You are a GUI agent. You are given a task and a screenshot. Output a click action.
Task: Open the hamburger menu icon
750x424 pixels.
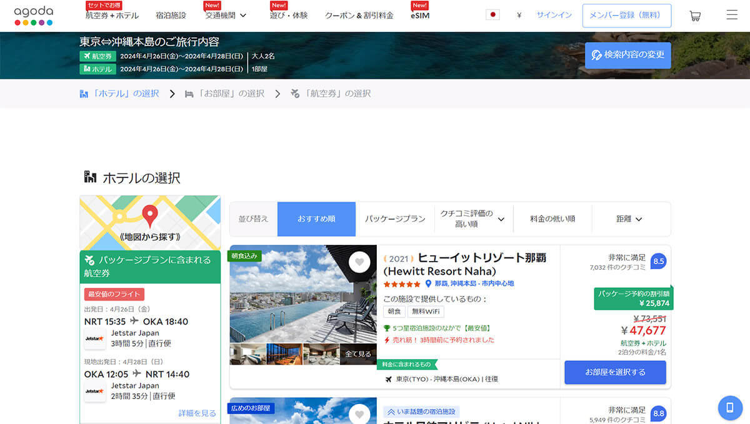tap(732, 15)
